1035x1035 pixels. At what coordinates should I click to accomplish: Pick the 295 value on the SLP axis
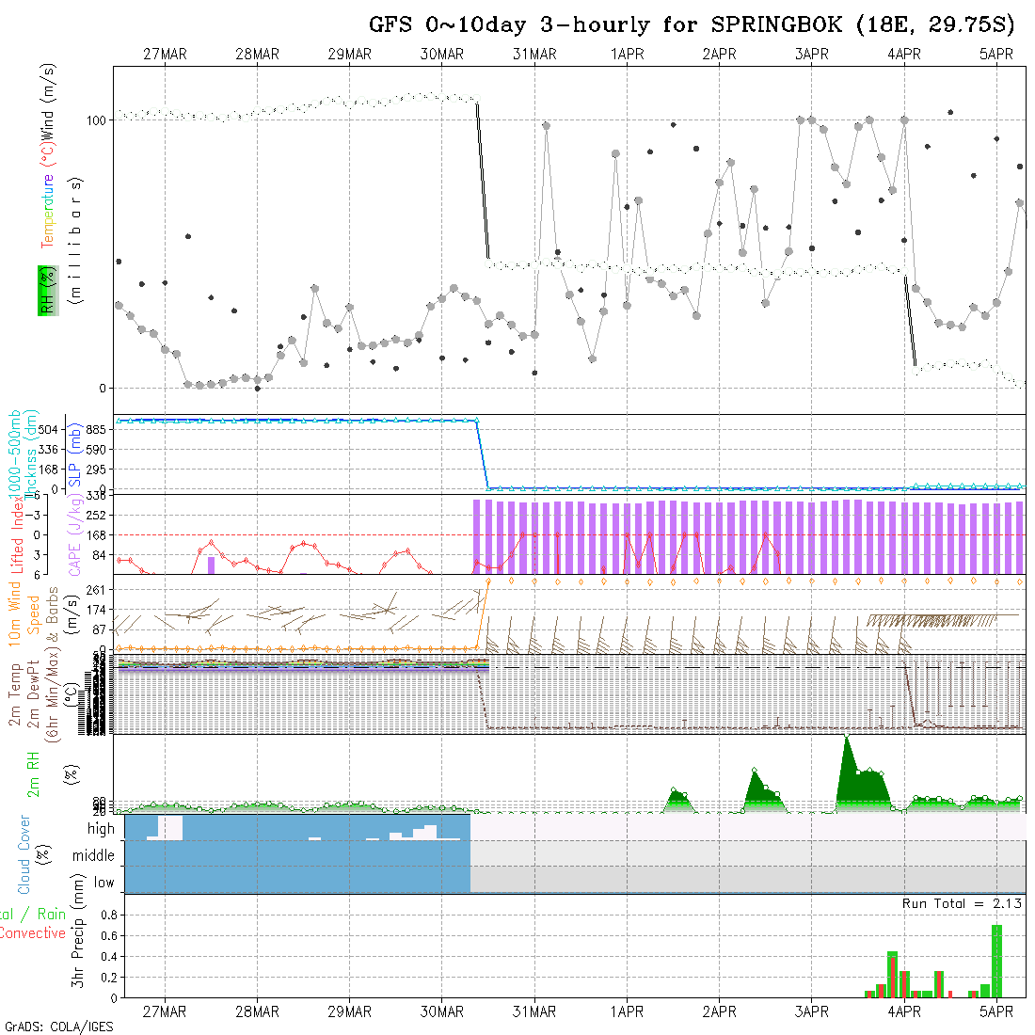pos(96,470)
